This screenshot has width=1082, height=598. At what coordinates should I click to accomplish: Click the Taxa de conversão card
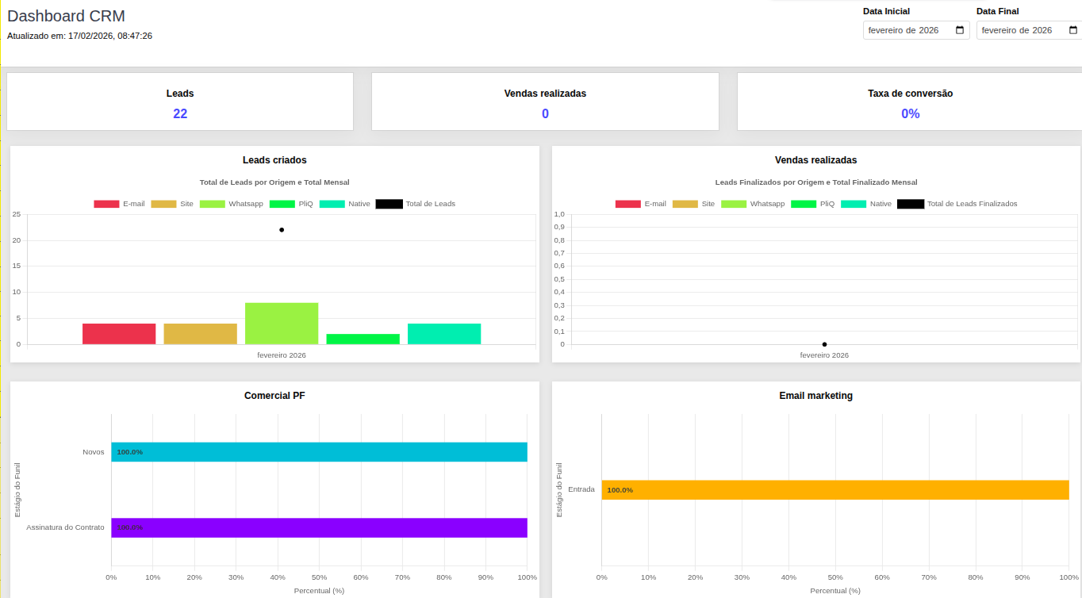tap(910, 102)
